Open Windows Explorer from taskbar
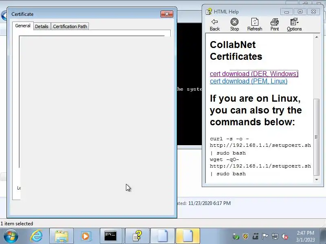The image size is (326, 244). coord(62,236)
